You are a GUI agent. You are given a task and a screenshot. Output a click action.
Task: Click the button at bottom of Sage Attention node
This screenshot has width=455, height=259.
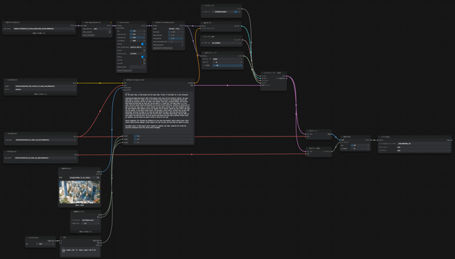[x=88, y=35]
